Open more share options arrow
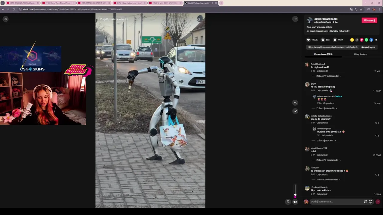 point(376,40)
